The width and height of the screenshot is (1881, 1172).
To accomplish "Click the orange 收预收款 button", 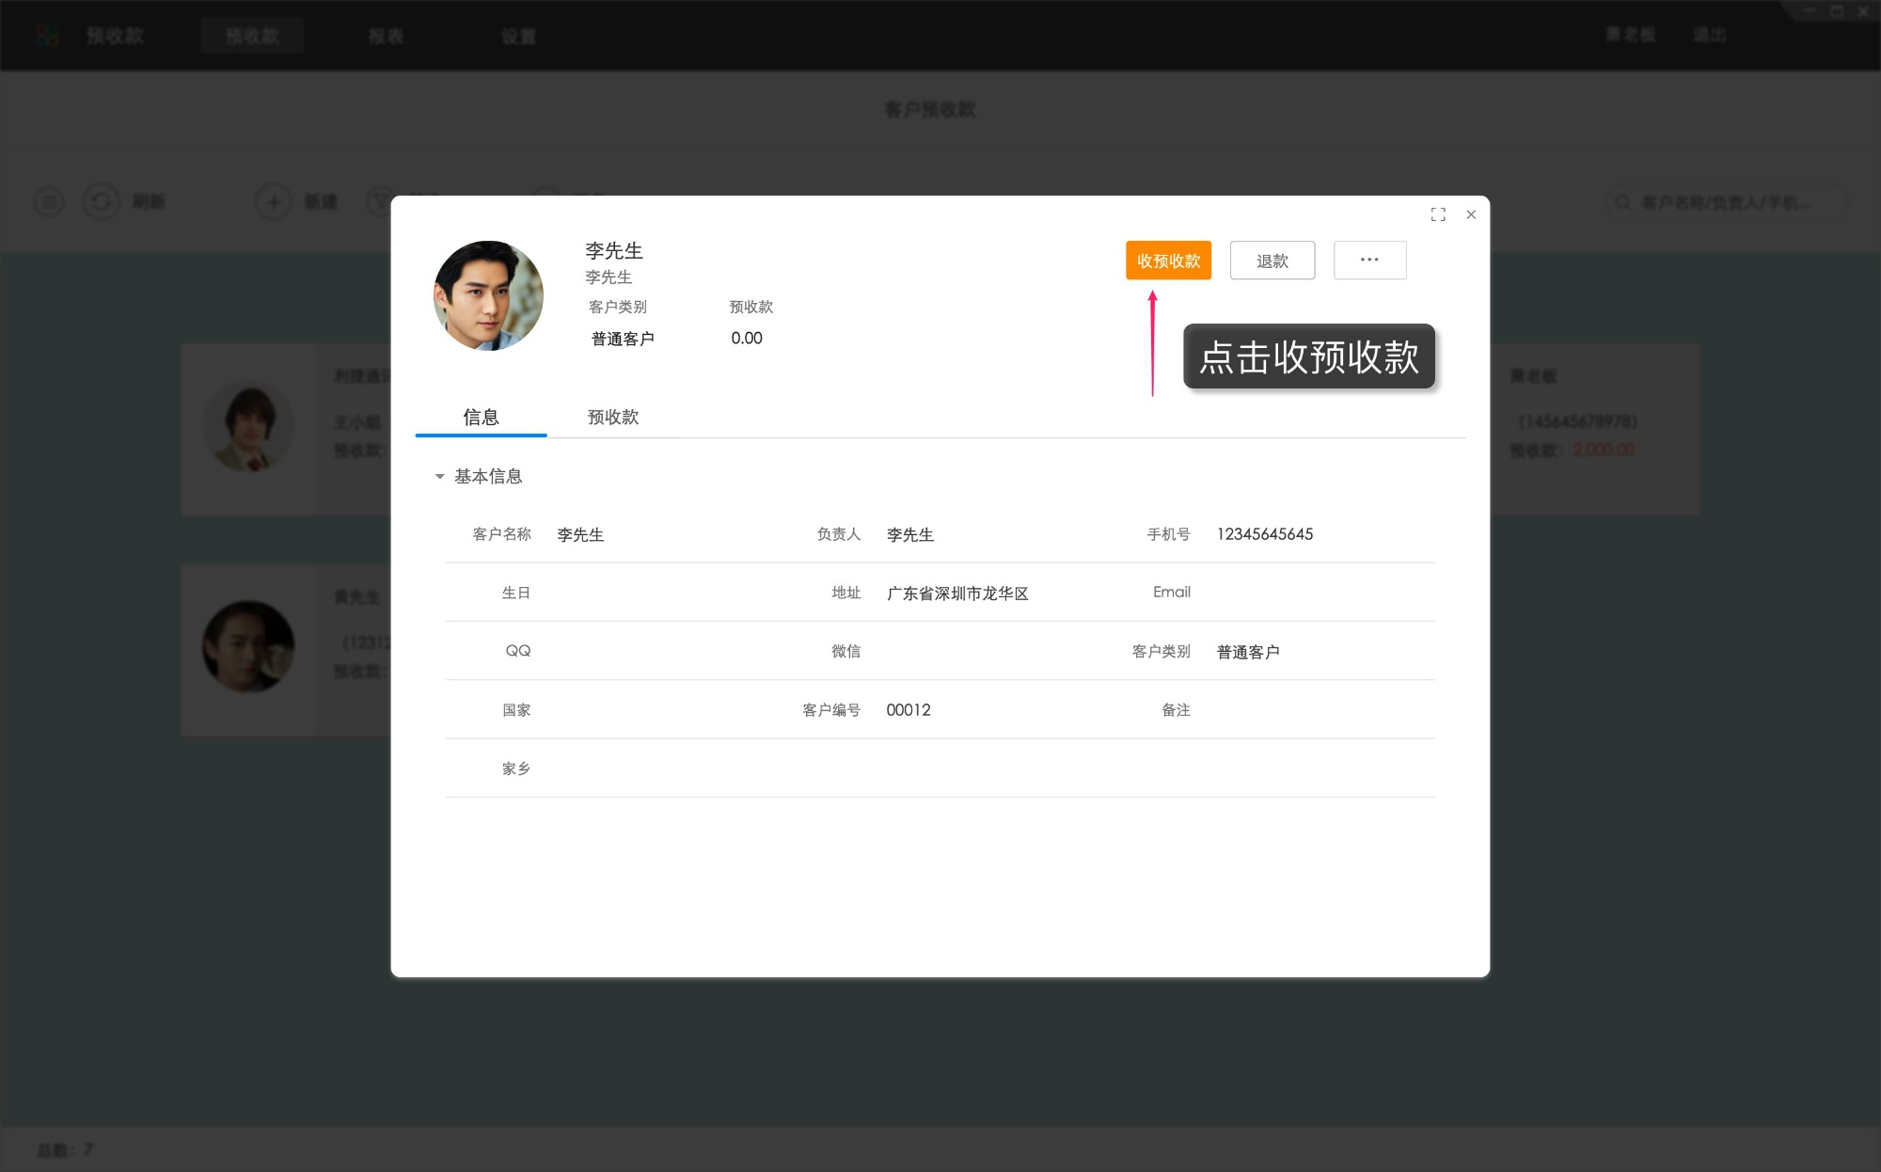I will tap(1167, 261).
